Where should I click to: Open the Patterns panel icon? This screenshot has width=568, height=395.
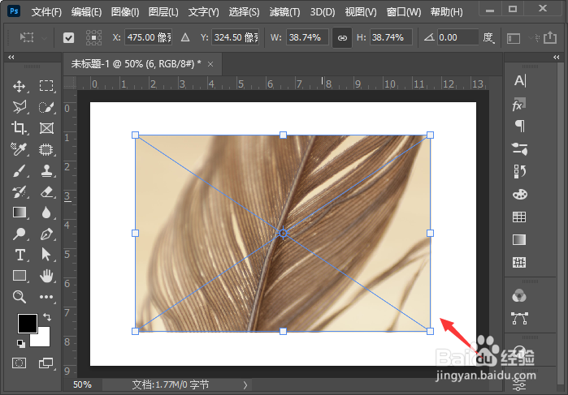click(519, 262)
